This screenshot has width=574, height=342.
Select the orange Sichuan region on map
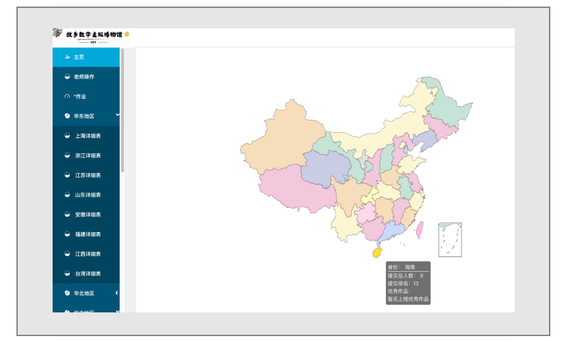click(x=350, y=196)
